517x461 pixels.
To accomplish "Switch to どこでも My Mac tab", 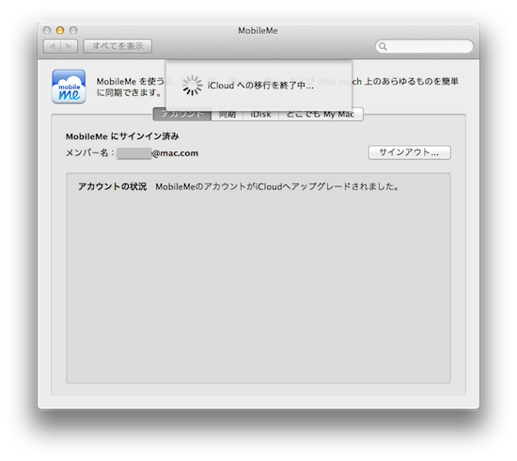I will click(321, 115).
